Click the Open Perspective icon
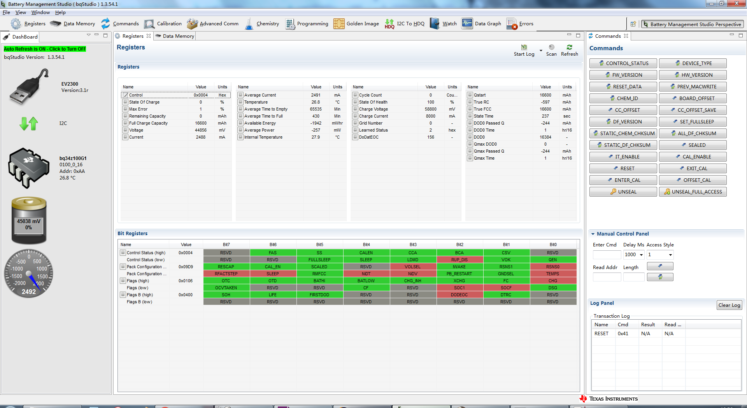This screenshot has width=747, height=408. tap(633, 24)
